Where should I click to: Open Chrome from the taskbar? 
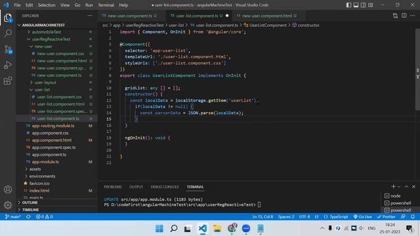pyautogui.click(x=232, y=228)
